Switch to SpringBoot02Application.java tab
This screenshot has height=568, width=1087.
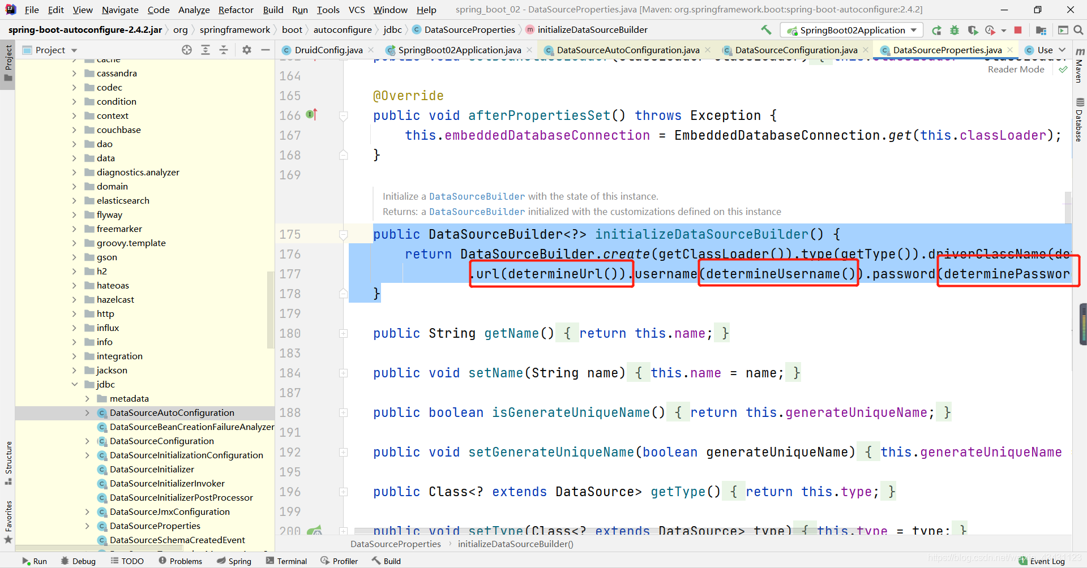[460, 50]
